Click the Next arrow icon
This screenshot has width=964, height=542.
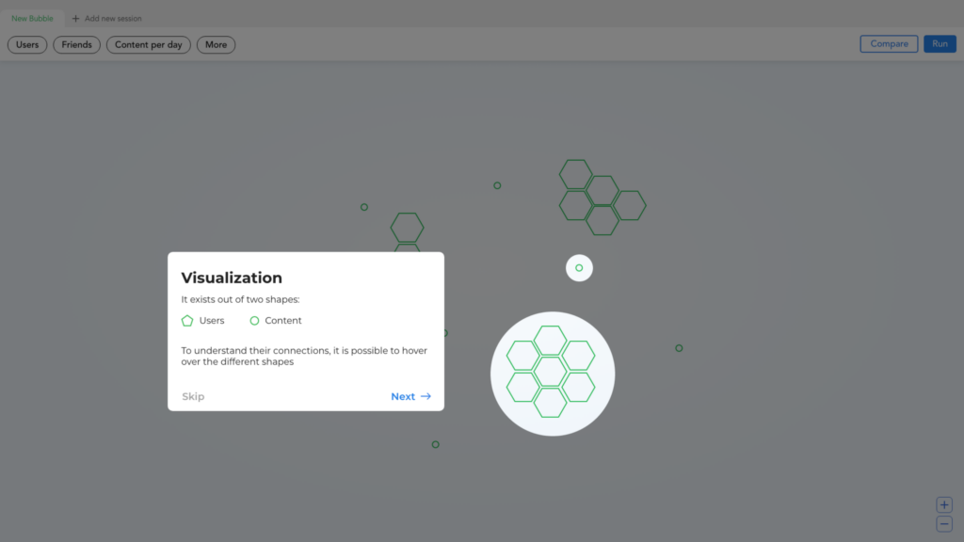pos(426,396)
